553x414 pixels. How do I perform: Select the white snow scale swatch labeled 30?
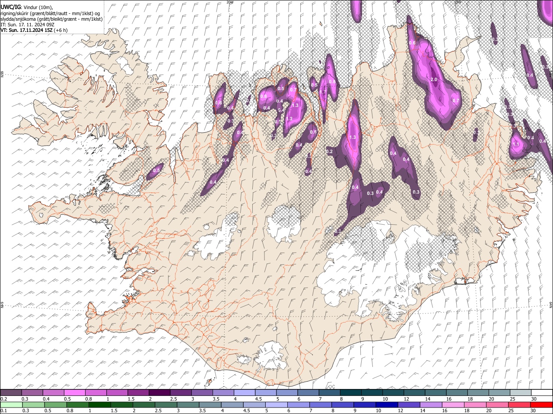pyautogui.click(x=542, y=393)
